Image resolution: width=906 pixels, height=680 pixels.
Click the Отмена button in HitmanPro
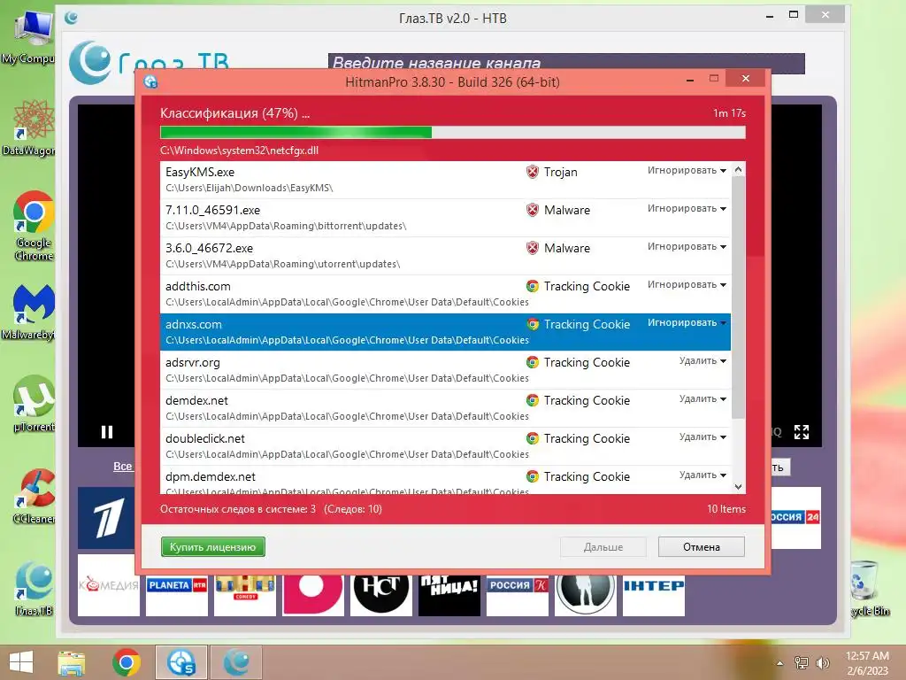(701, 547)
